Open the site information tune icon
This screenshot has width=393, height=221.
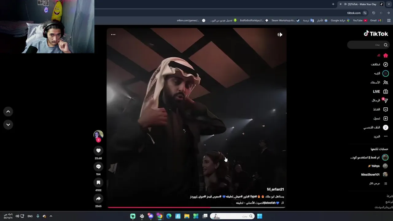tap(365, 13)
